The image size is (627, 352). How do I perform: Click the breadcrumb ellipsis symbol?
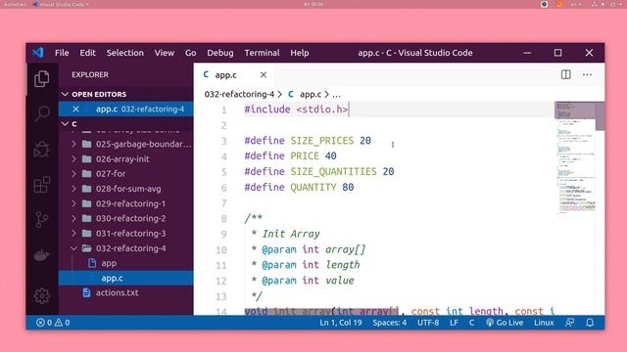pos(336,94)
